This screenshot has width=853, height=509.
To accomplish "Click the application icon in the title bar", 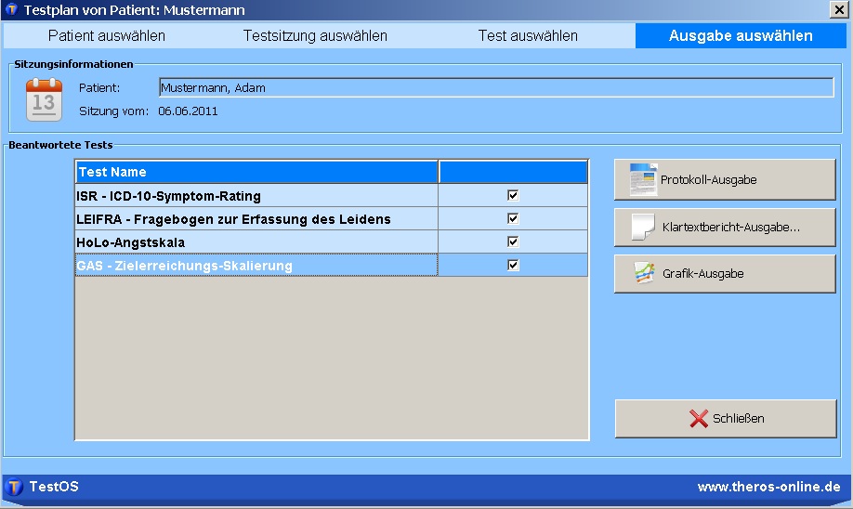I will pos(11,9).
